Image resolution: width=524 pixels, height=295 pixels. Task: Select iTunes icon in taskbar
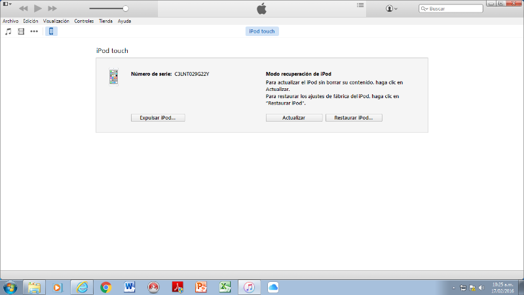click(x=249, y=287)
